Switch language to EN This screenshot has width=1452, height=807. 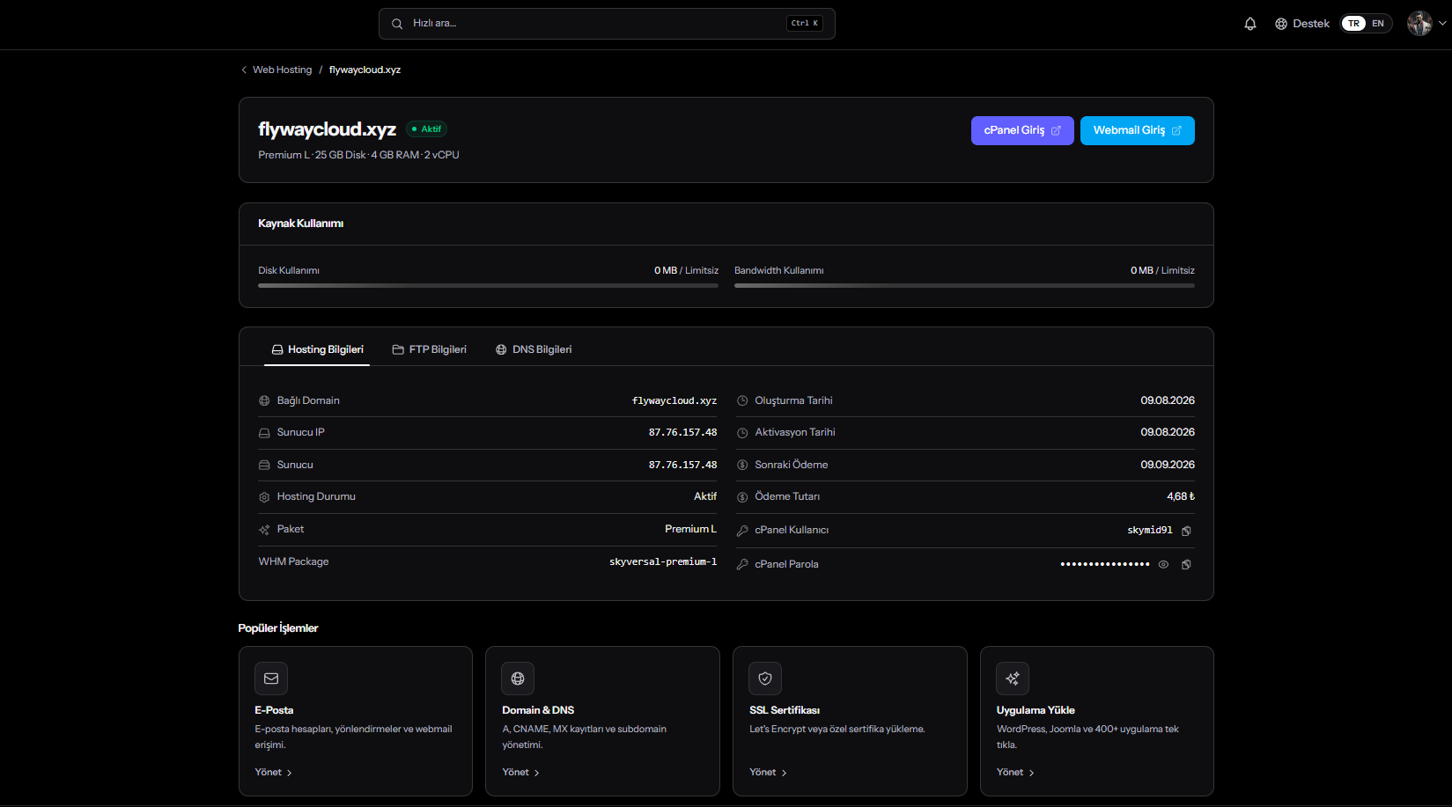pos(1378,24)
